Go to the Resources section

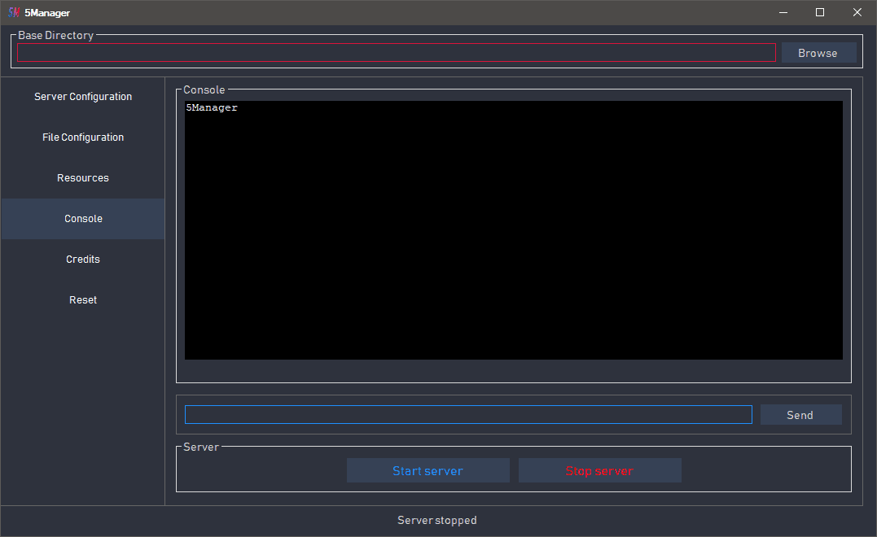pos(83,178)
